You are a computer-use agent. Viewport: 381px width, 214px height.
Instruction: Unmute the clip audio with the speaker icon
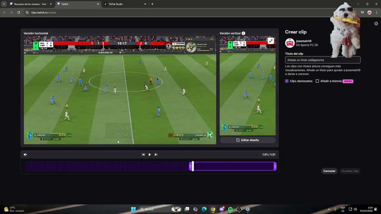[x=25, y=155]
